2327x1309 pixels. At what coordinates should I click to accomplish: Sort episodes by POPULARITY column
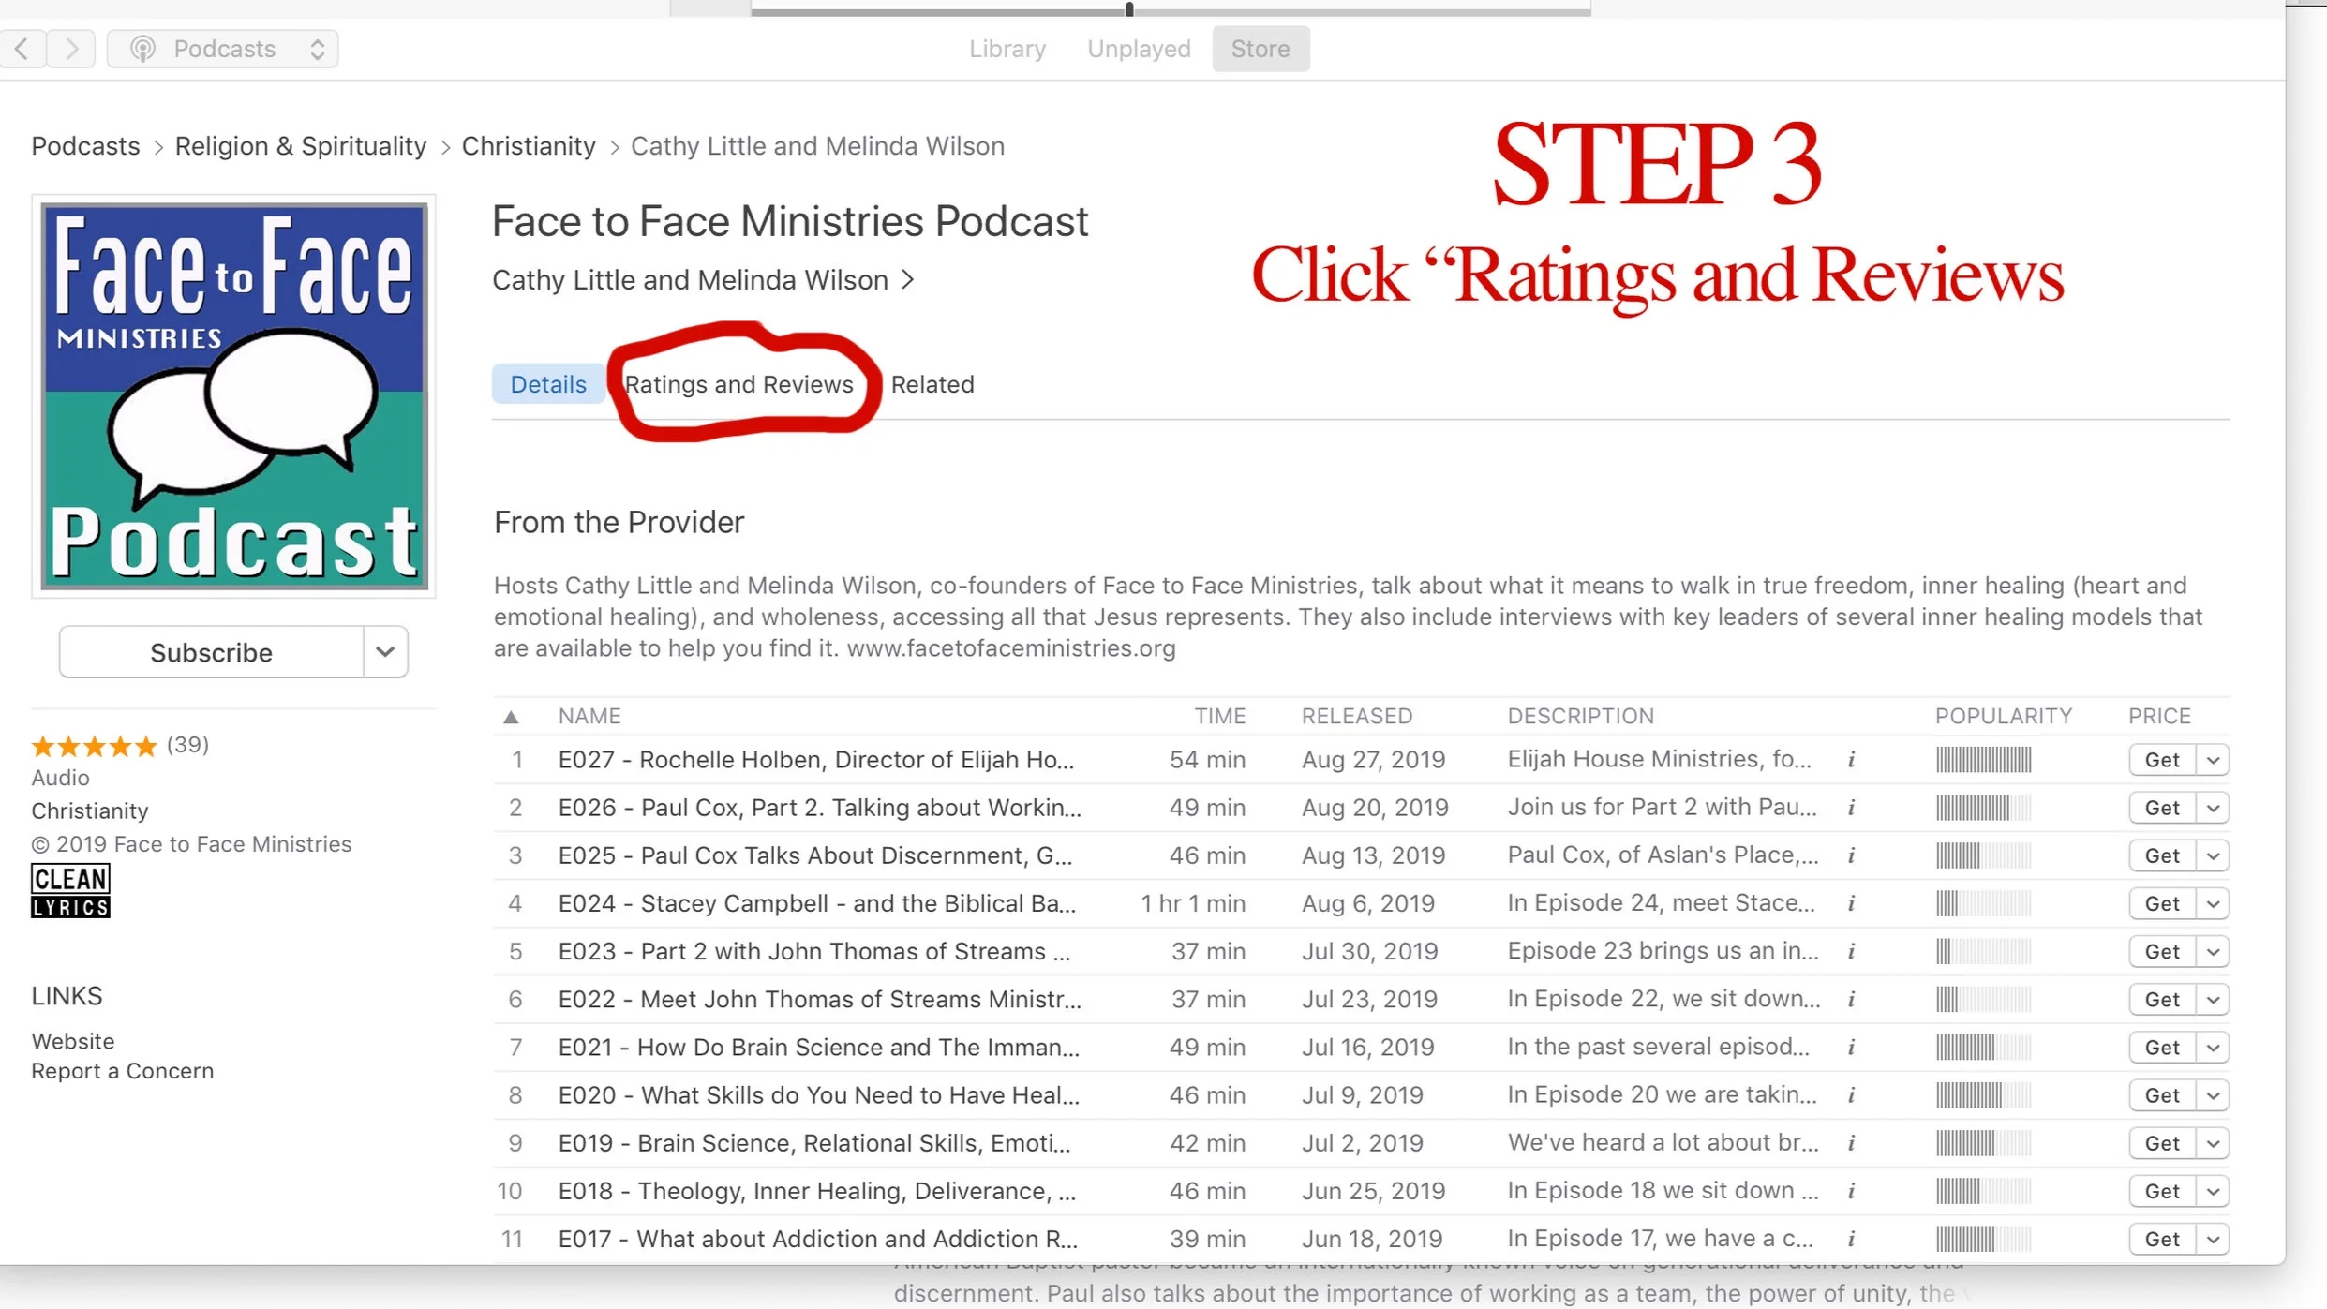click(x=2004, y=716)
